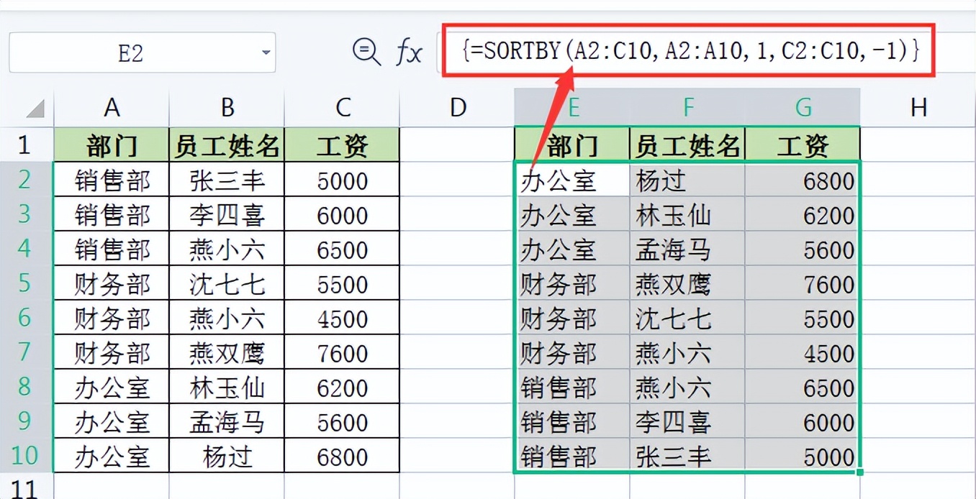
Task: Select cell G10 containing 5000
Action: (802, 455)
